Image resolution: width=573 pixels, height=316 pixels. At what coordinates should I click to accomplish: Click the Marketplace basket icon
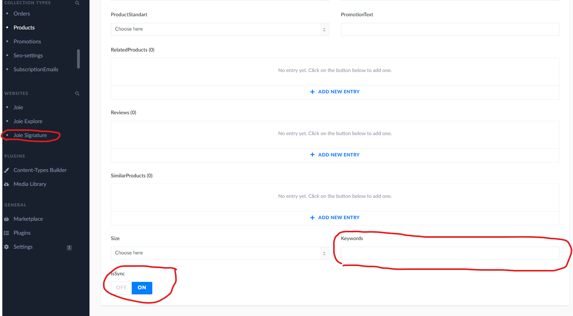pyautogui.click(x=7, y=219)
